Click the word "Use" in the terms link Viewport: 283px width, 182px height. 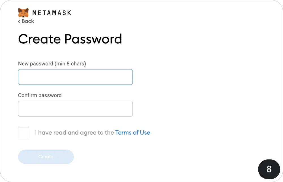tap(145, 132)
